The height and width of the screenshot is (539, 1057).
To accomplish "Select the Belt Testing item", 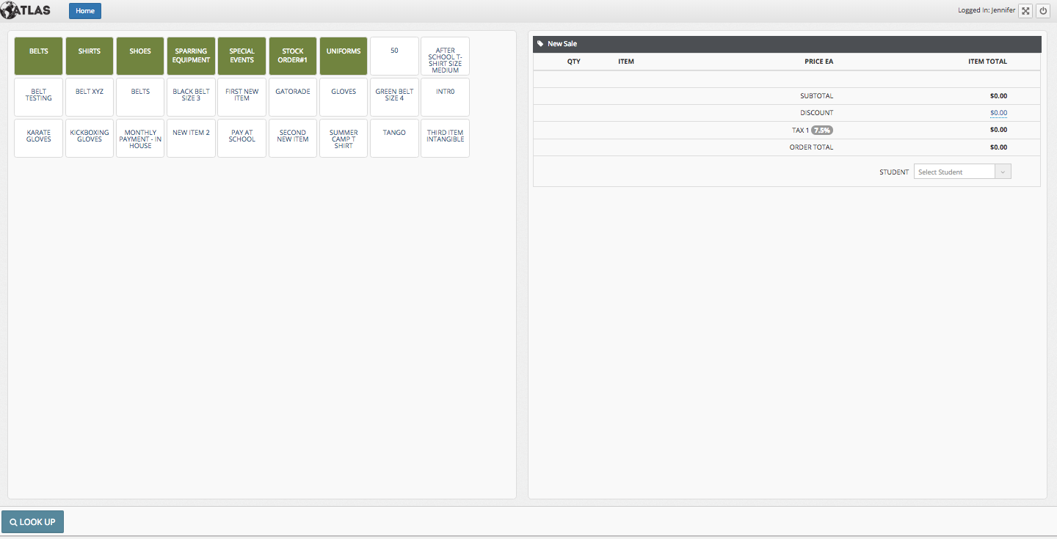I will pos(39,97).
